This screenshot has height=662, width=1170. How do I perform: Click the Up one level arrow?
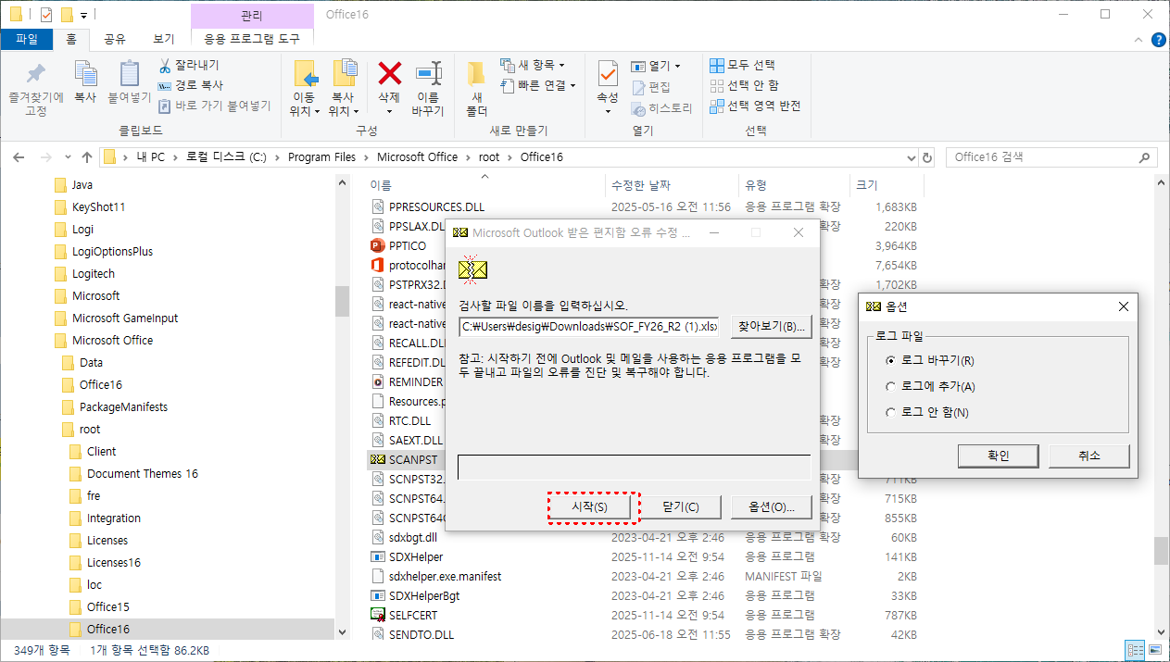click(x=87, y=156)
